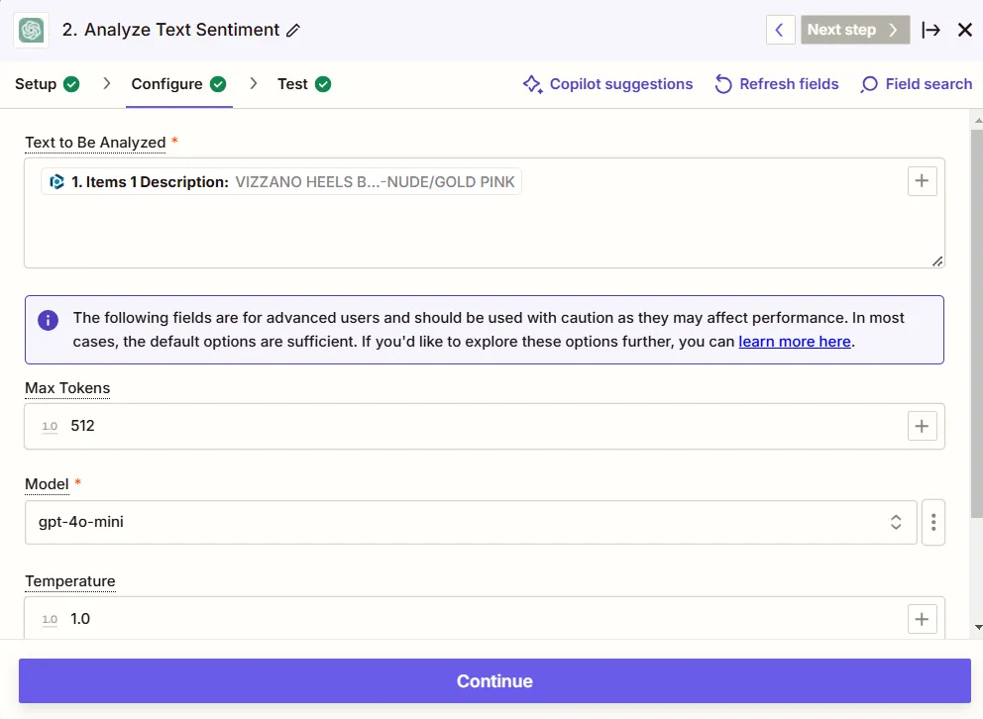Open Field search
The height and width of the screenshot is (719, 983).
868,84
